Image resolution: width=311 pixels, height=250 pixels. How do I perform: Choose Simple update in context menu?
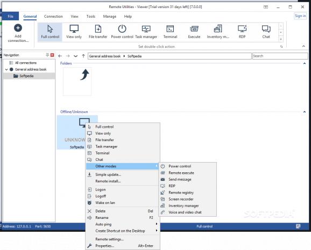point(123,175)
